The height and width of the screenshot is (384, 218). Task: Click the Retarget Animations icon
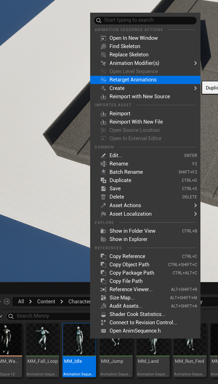pyautogui.click(x=103, y=80)
